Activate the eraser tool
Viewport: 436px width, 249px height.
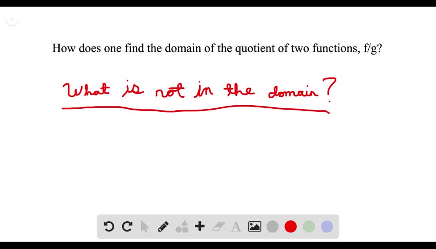click(x=218, y=226)
